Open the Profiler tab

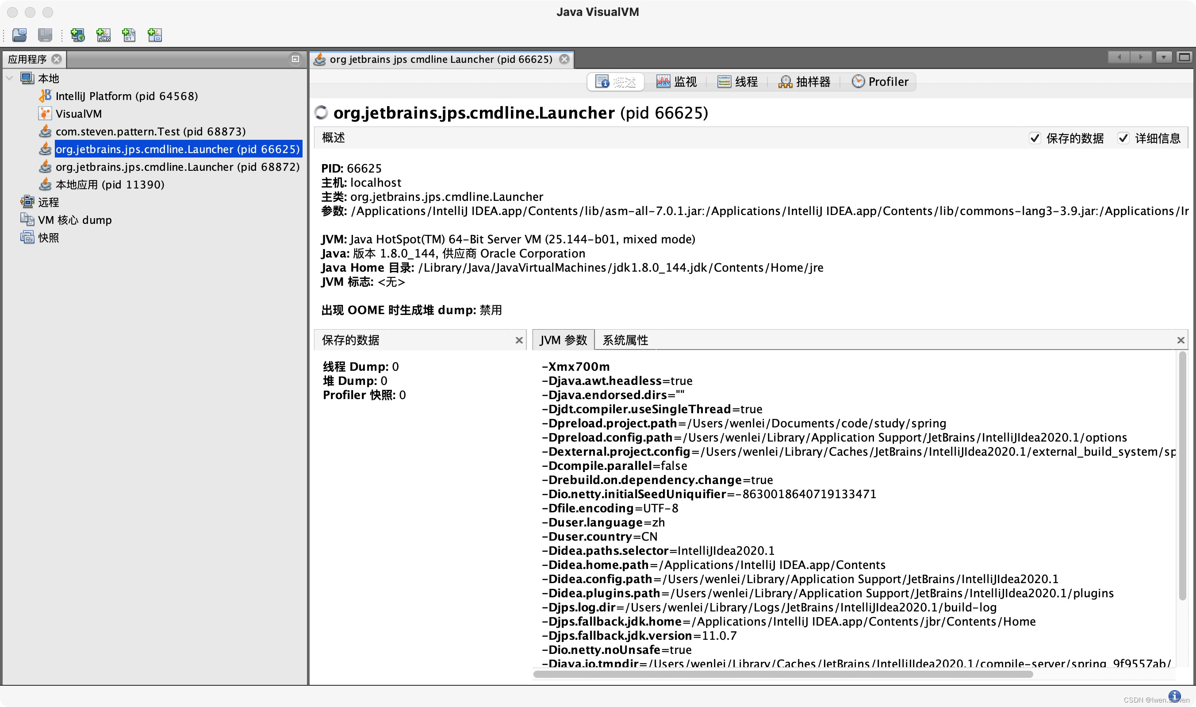[x=880, y=82]
